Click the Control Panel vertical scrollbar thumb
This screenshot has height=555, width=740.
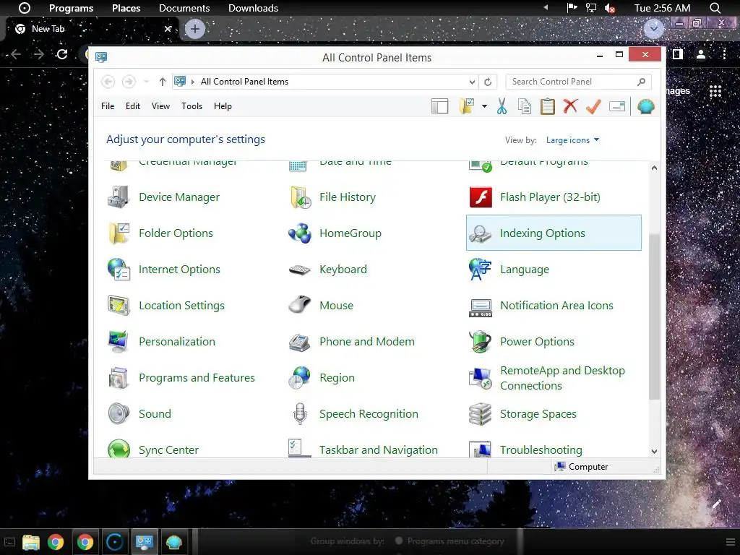click(x=654, y=317)
